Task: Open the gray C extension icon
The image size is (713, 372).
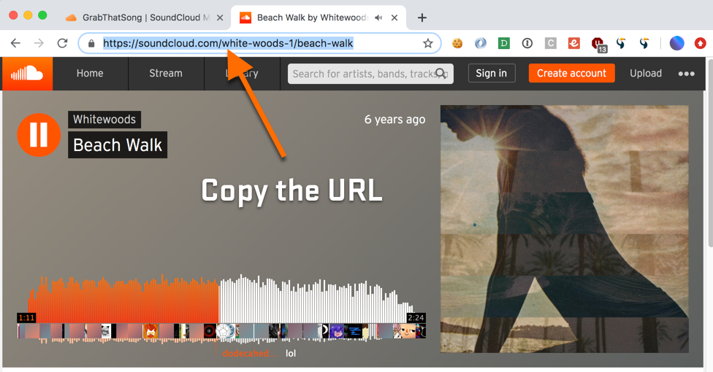Action: pyautogui.click(x=550, y=43)
